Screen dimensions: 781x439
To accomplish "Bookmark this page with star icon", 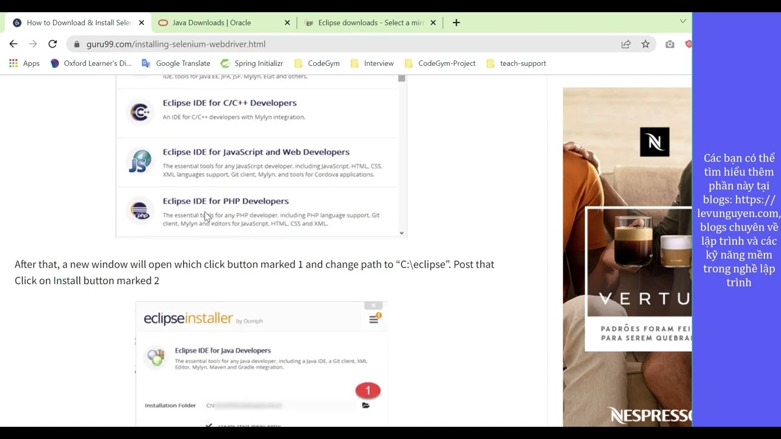I will (x=646, y=44).
